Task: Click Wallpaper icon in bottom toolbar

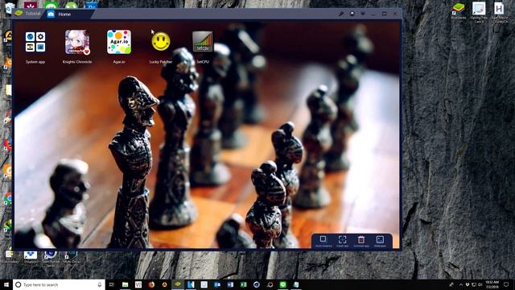Action: tap(380, 239)
